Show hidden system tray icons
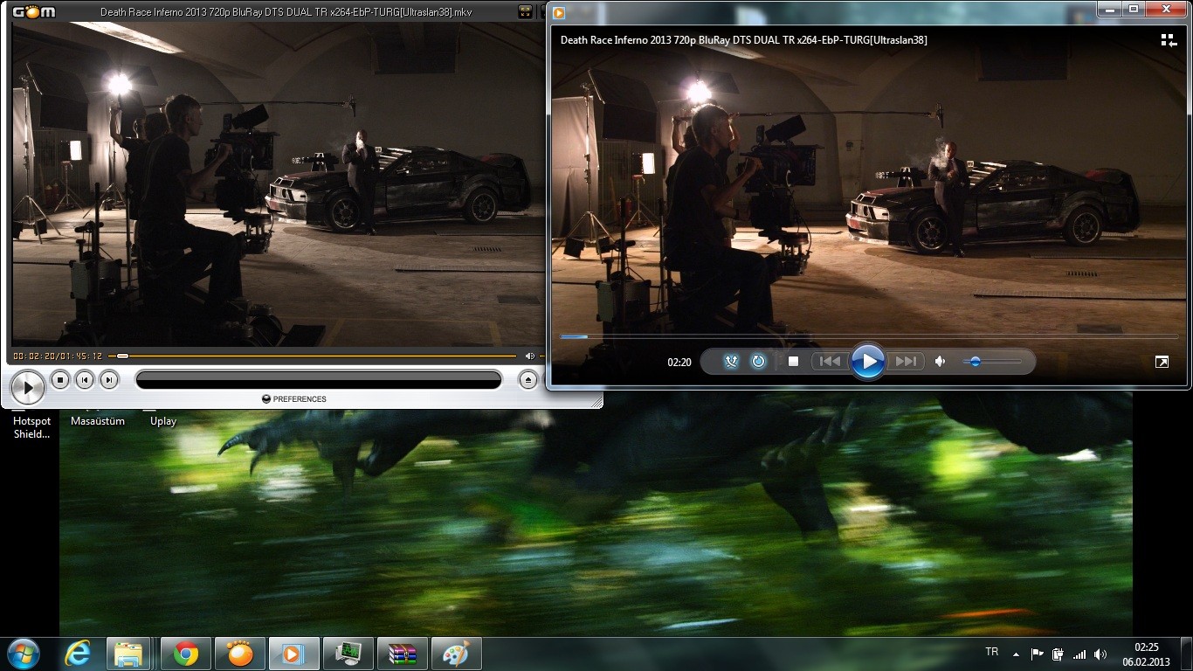Viewport: 1193px width, 671px height. [1016, 654]
